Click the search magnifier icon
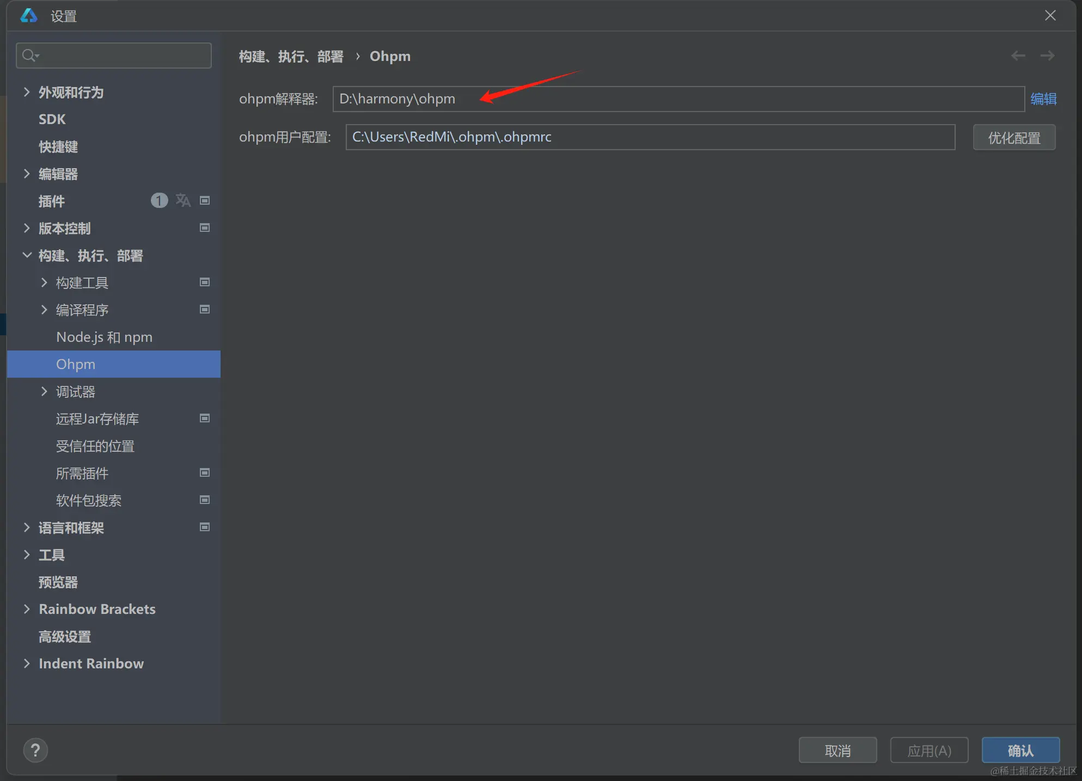This screenshot has width=1082, height=781. pos(29,56)
